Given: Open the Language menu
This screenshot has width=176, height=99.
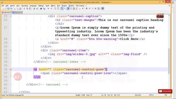Looking at the screenshot, I should 33,5.
